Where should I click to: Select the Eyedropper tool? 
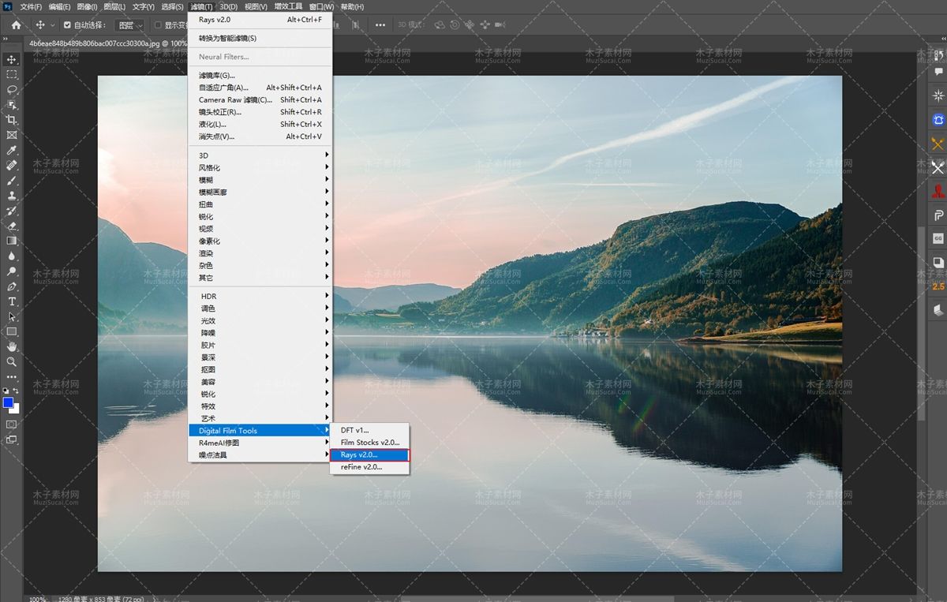point(12,150)
